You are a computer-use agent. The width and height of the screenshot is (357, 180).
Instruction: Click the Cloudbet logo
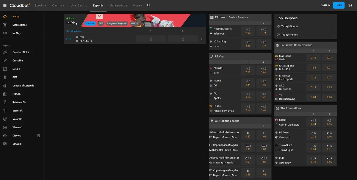coord(20,5)
